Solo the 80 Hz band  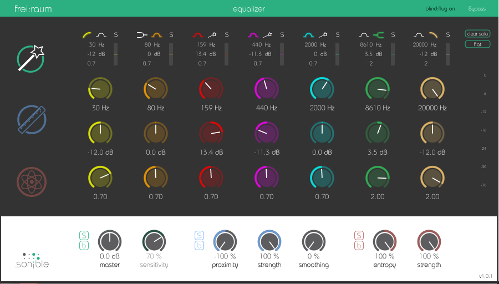pos(171,34)
